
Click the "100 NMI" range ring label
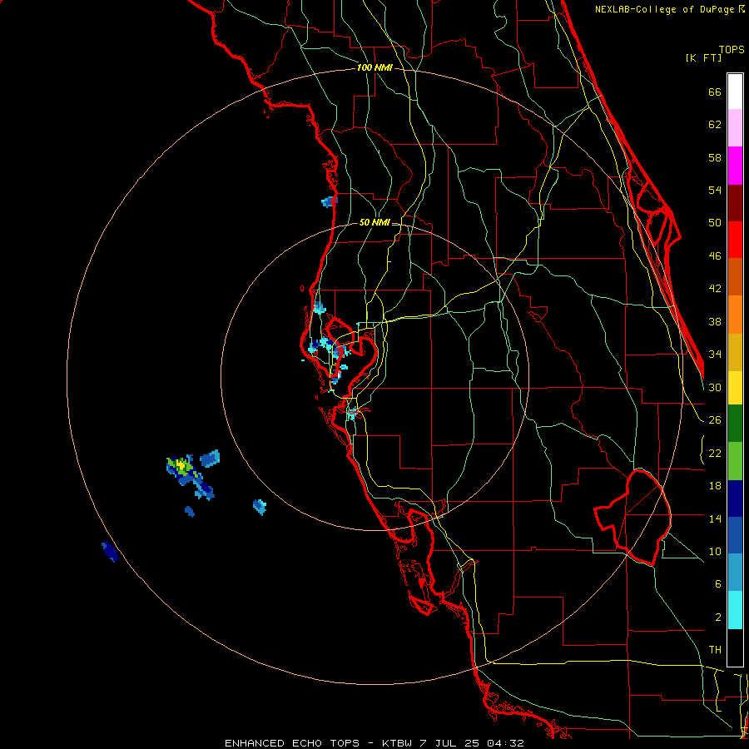(374, 68)
